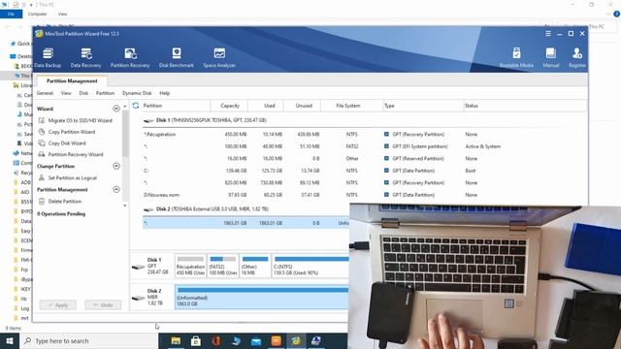Screen dimensions: 621x349
Task: Click the Register icon
Action: click(577, 58)
